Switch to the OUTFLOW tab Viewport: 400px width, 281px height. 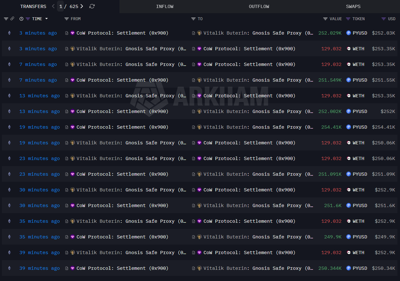pos(259,6)
